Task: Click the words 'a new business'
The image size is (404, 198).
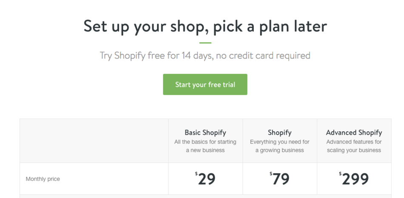Action: click(x=205, y=150)
